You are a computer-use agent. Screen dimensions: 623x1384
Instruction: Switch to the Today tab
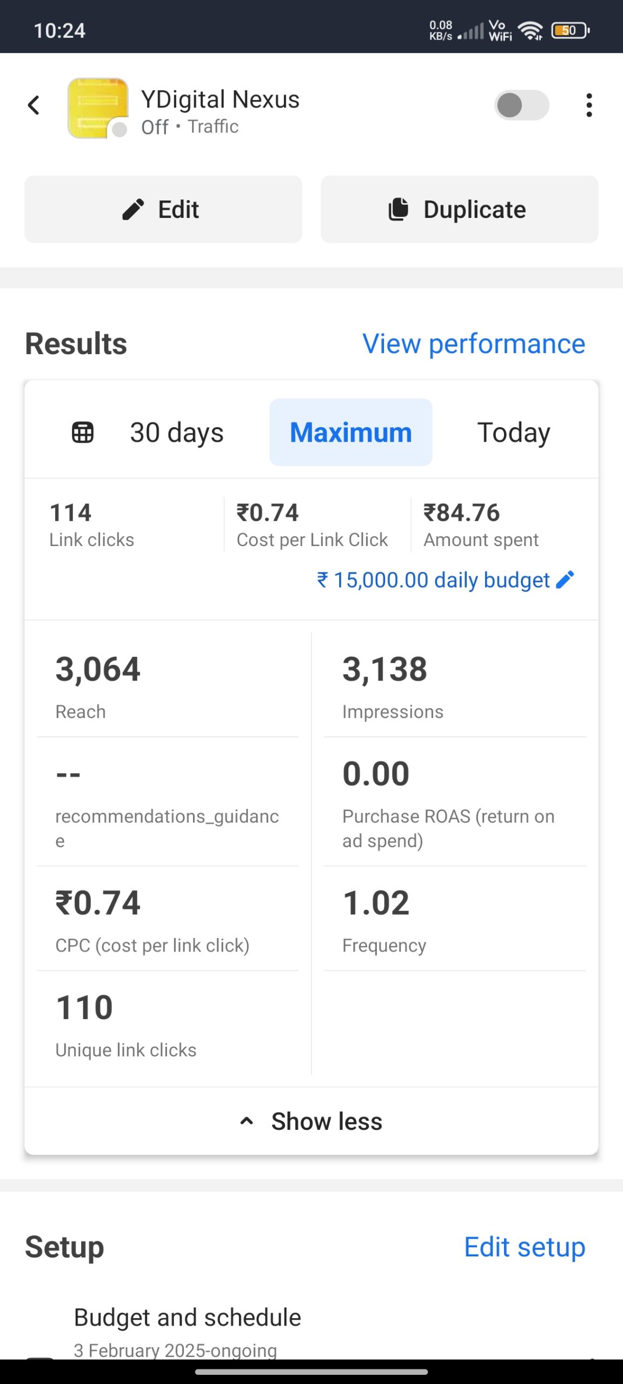[513, 432]
